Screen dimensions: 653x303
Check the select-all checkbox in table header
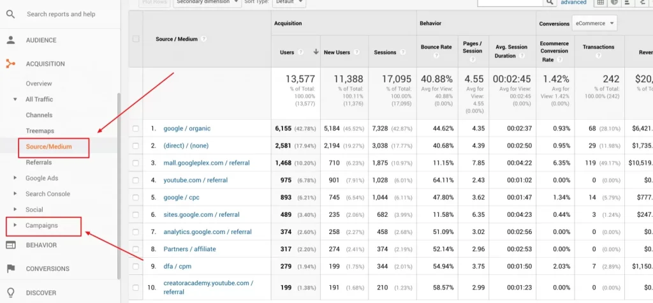click(x=135, y=39)
